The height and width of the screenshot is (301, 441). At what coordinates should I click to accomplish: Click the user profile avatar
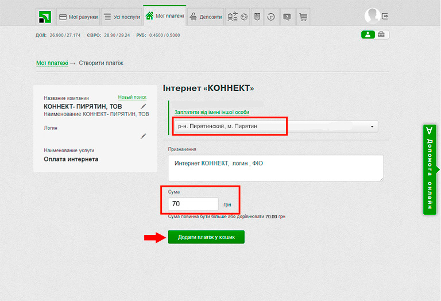[x=372, y=16]
